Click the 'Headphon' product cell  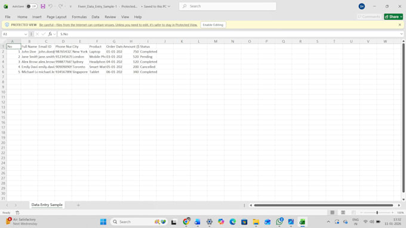(97, 62)
